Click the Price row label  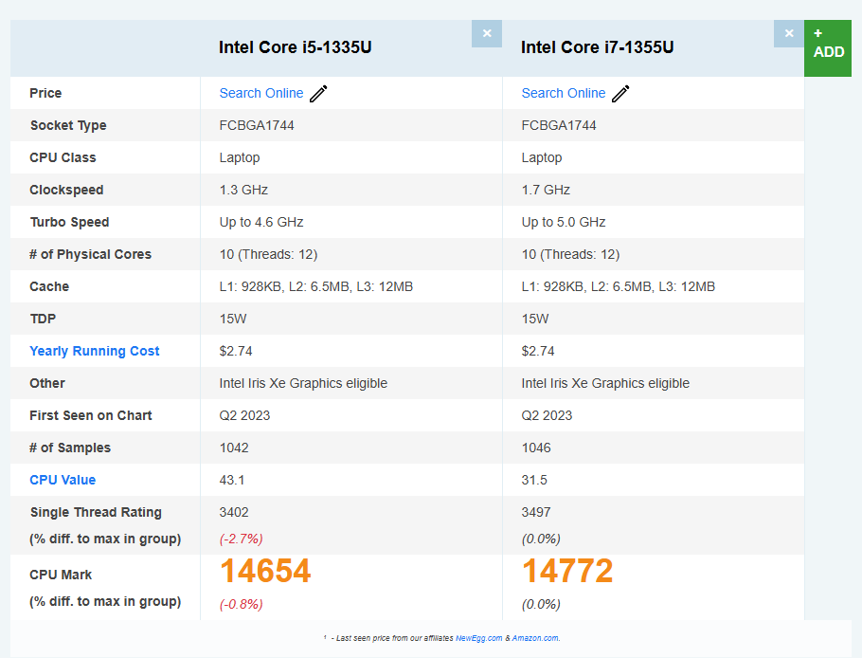click(45, 93)
